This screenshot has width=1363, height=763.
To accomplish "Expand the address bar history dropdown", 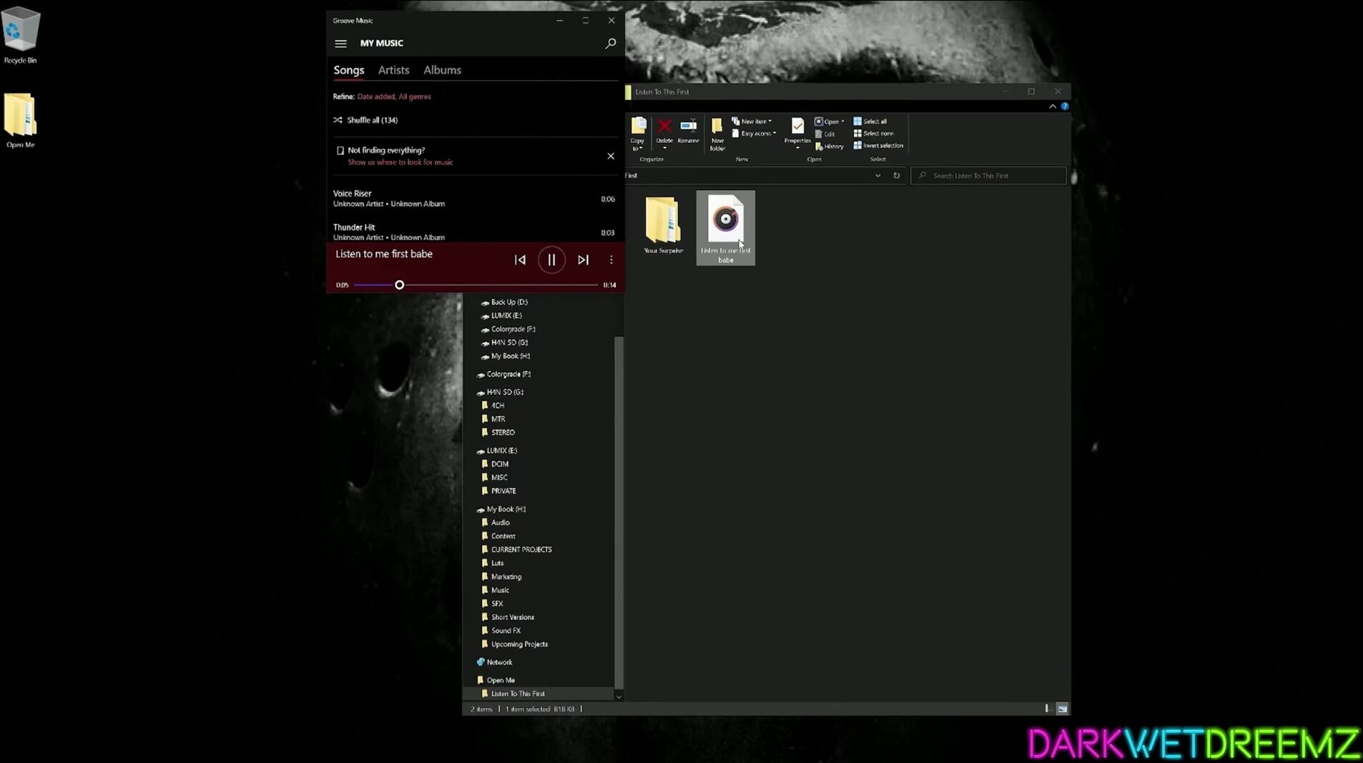I will click(877, 176).
